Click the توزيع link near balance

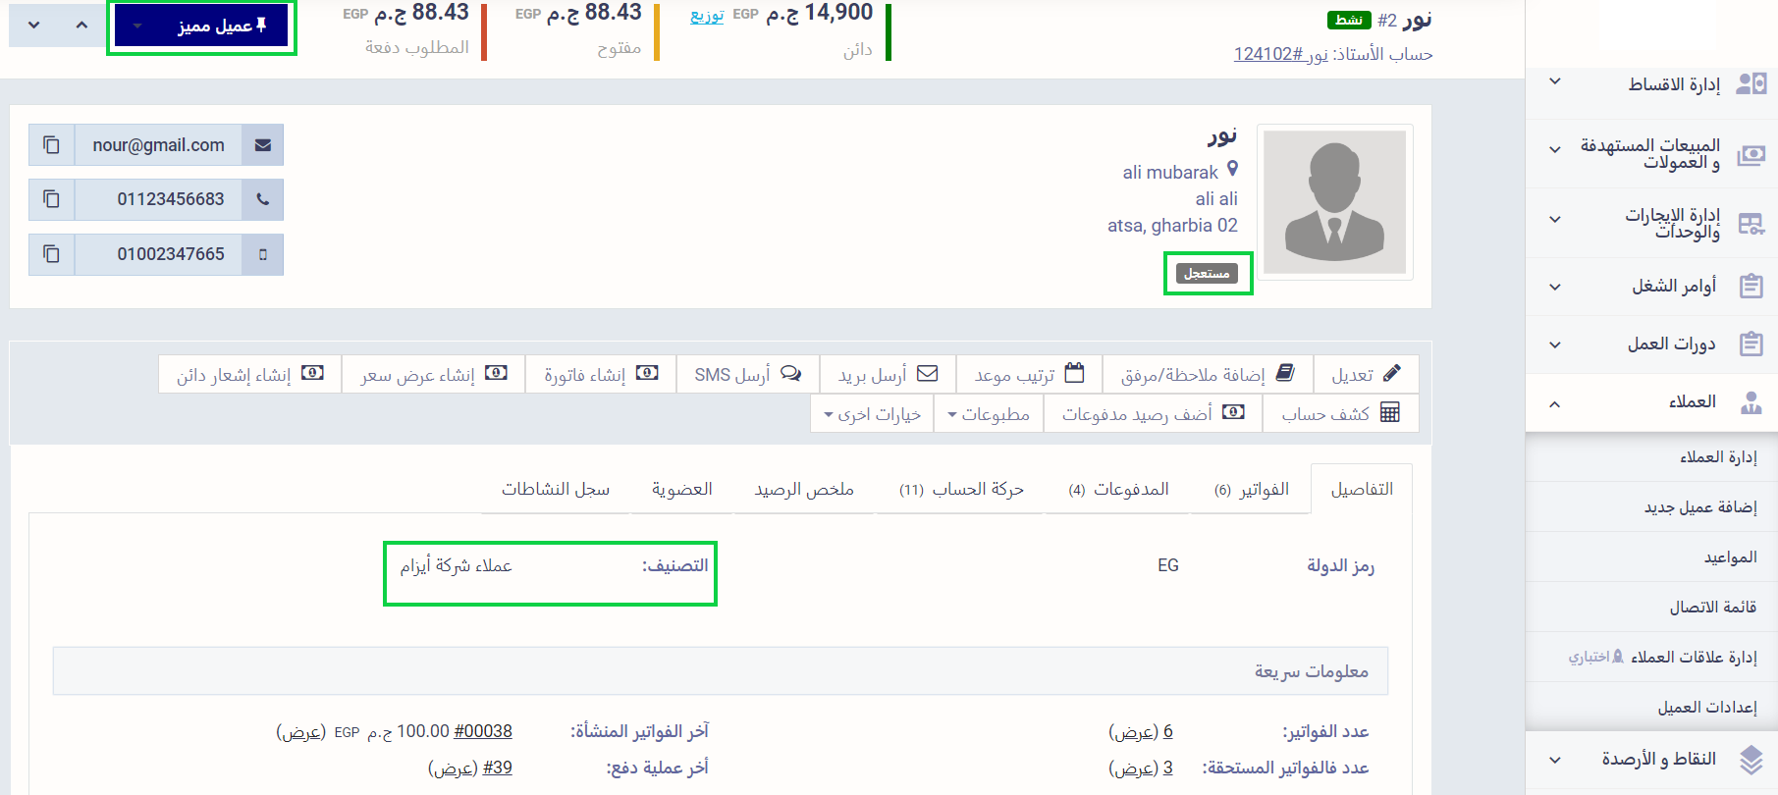pos(707,15)
